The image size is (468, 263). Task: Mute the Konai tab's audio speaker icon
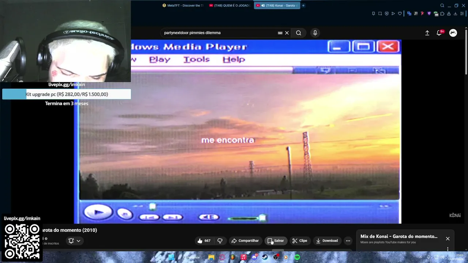(x=263, y=5)
